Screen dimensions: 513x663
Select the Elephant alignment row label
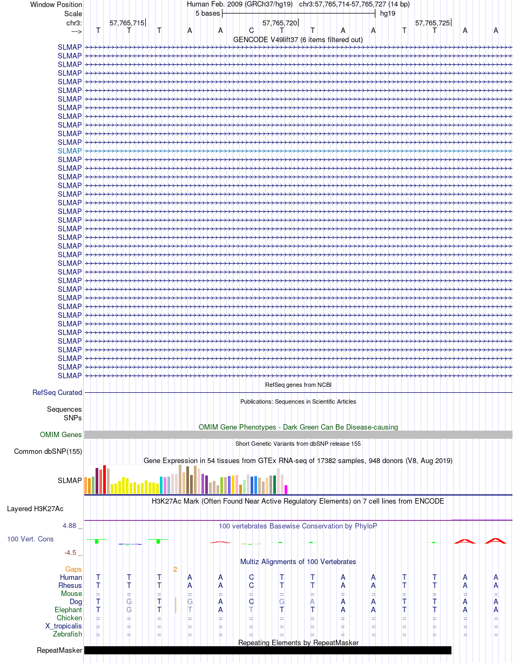point(69,610)
